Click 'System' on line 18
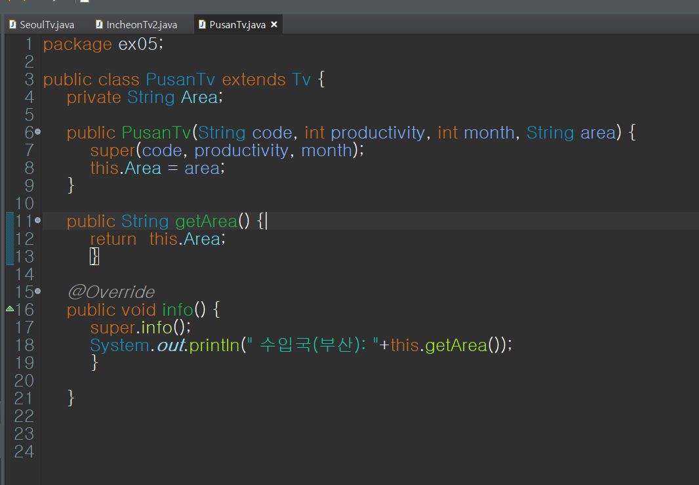 click(x=119, y=345)
